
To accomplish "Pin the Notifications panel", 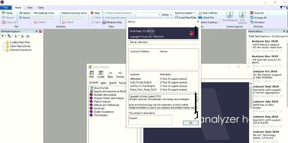I will [x=284, y=31].
